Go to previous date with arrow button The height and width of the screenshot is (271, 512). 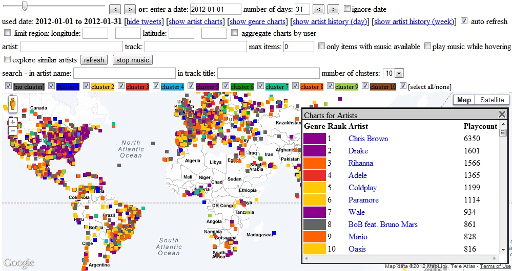pos(115,9)
